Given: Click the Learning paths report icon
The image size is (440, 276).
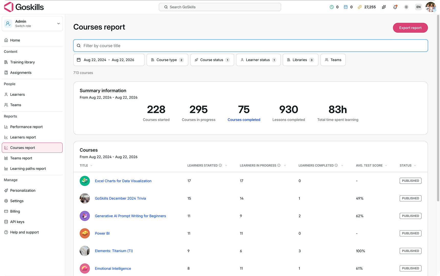Looking at the screenshot, I should click(6, 169).
